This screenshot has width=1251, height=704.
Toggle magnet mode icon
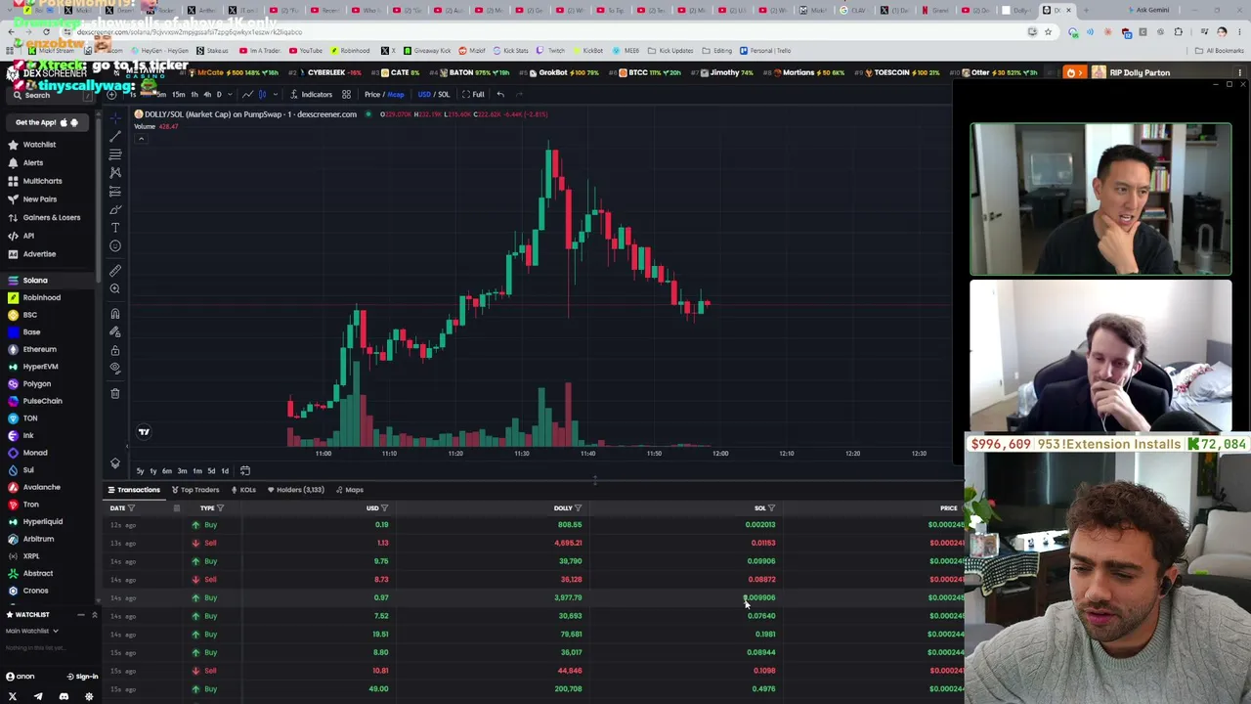point(115,314)
